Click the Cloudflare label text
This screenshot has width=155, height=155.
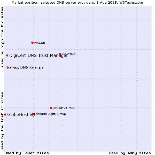tap(69, 54)
